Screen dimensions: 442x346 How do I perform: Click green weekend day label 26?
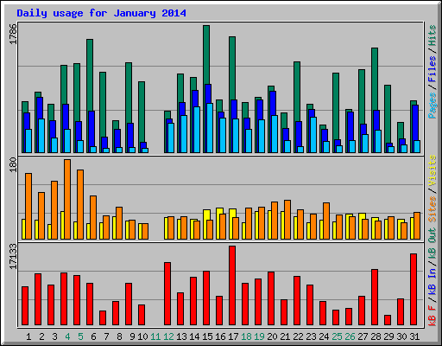coord(350,336)
